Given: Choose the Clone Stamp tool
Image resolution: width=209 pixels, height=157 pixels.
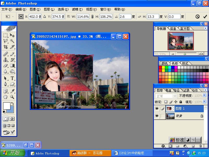Looking at the screenshot, I should [x=5, y=60].
